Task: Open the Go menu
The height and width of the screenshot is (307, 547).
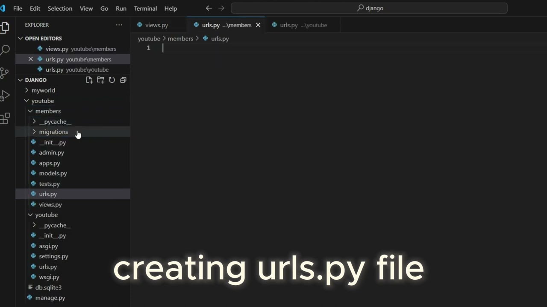Action: coord(104,8)
